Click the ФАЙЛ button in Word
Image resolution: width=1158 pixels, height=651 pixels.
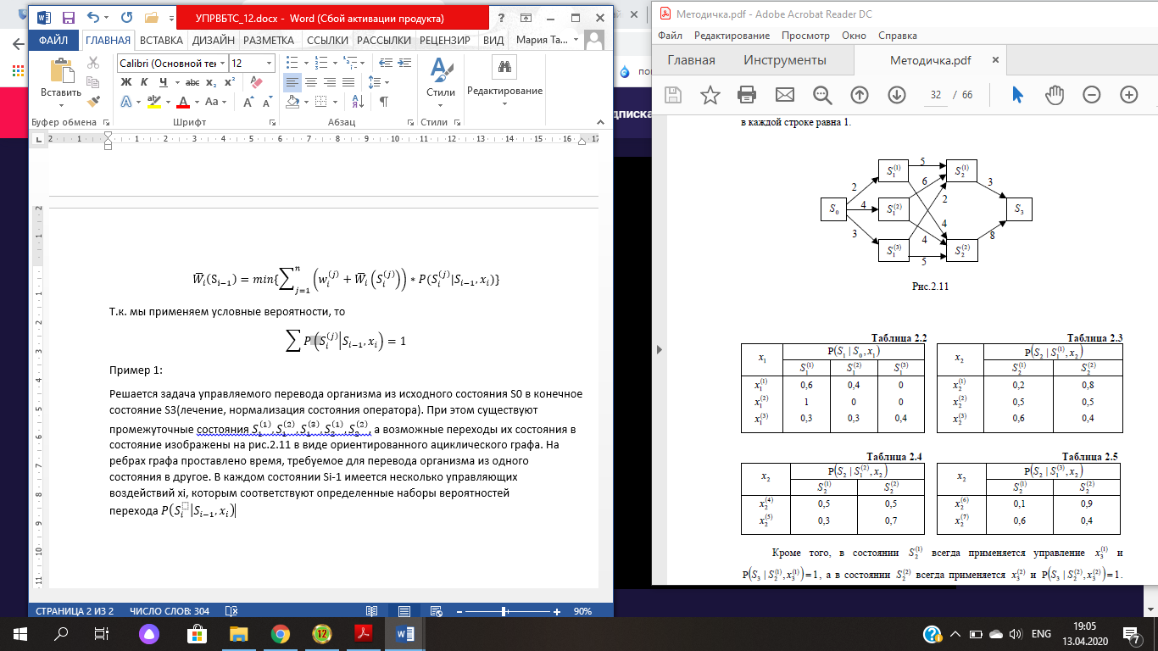point(53,40)
